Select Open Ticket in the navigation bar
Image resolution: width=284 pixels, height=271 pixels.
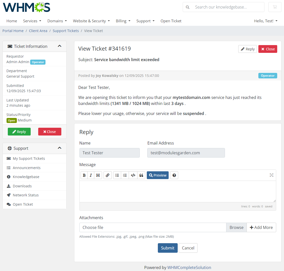171,21
